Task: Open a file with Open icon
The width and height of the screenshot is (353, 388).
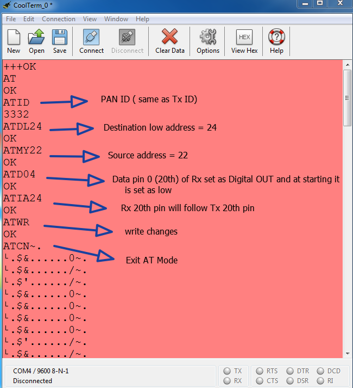Action: (36, 38)
